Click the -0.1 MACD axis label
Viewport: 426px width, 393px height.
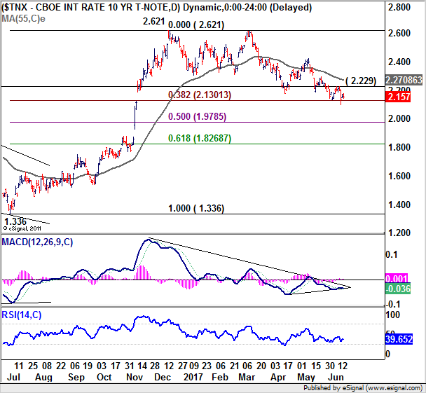392,304
